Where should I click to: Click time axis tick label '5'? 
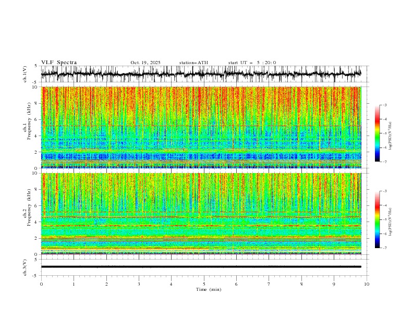pos(204,284)
